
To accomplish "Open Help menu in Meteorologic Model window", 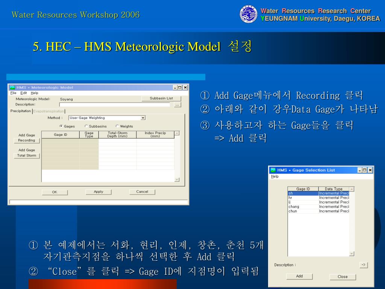I will [x=34, y=93].
